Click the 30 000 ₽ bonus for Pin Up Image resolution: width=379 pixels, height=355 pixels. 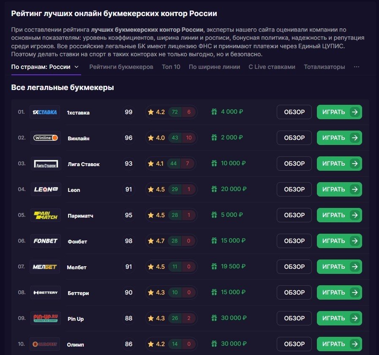(x=234, y=318)
